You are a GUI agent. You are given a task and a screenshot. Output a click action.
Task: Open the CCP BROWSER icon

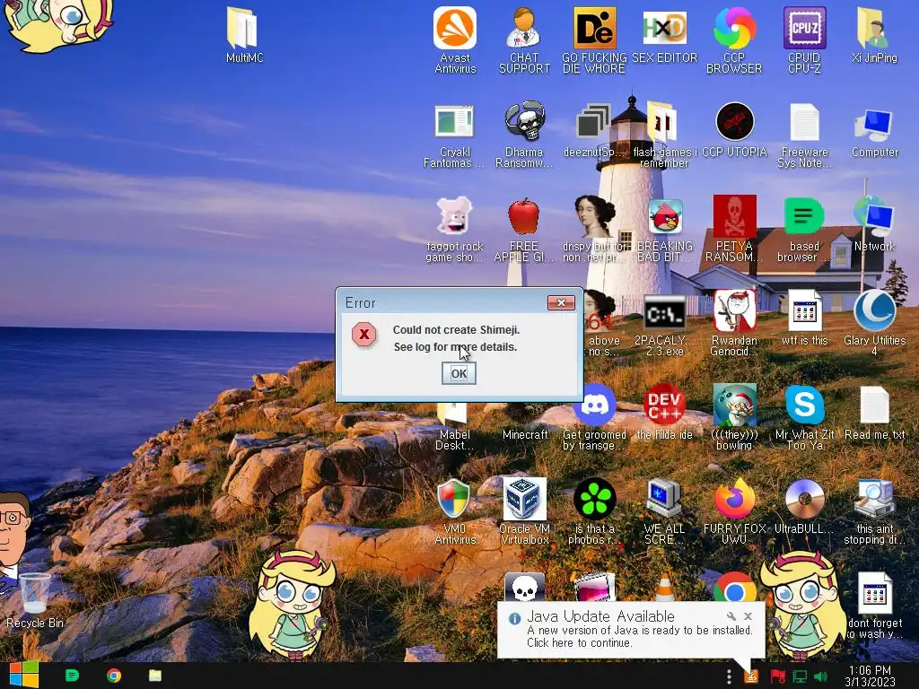coord(734,39)
